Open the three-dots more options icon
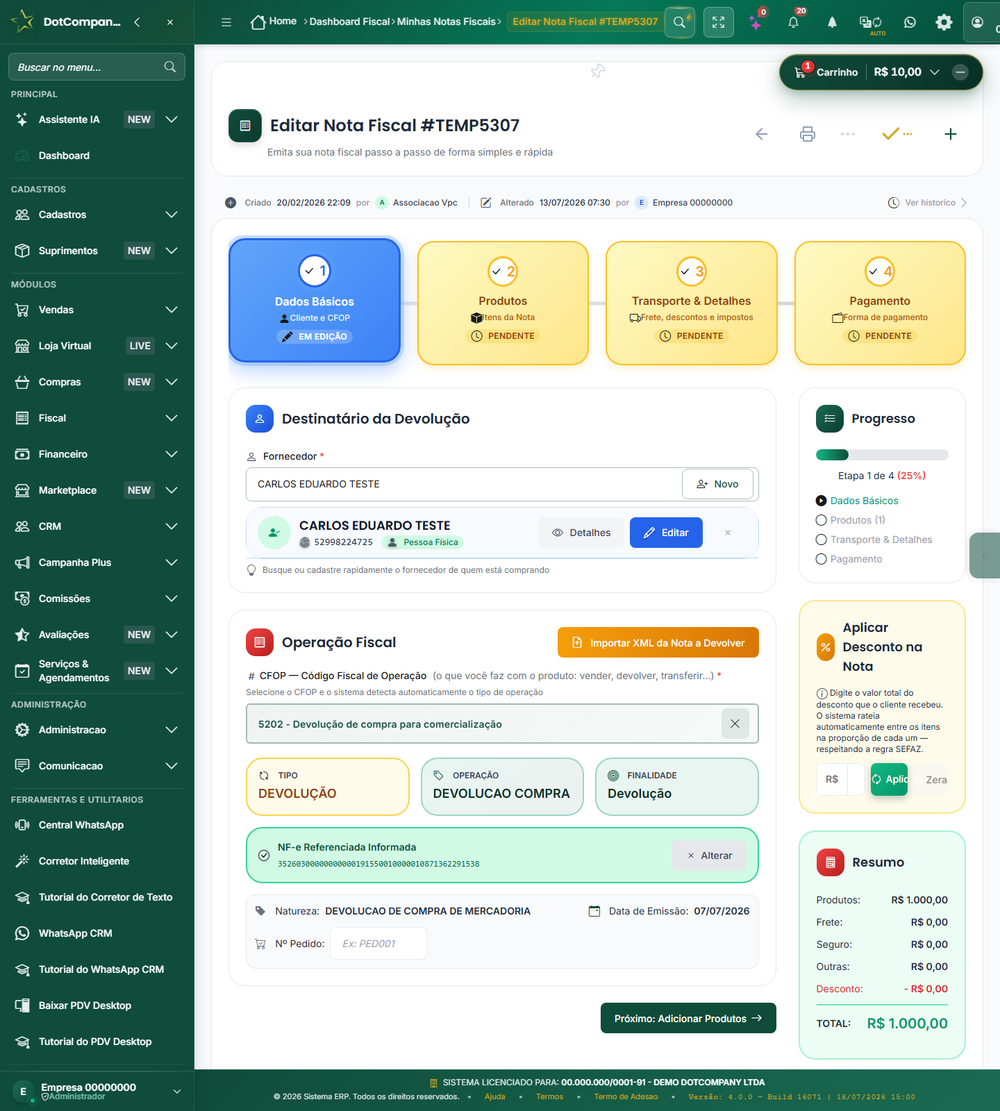Image resolution: width=1000 pixels, height=1111 pixels. tap(848, 134)
